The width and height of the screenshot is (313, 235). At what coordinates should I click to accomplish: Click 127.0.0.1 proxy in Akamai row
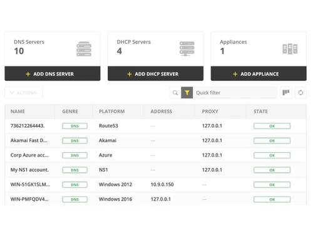coord(212,140)
